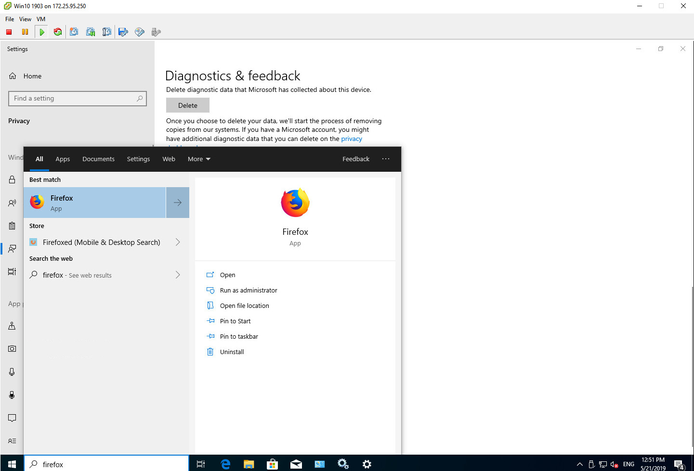The height and width of the screenshot is (471, 694).
Task: Open the View menu
Action: point(25,19)
